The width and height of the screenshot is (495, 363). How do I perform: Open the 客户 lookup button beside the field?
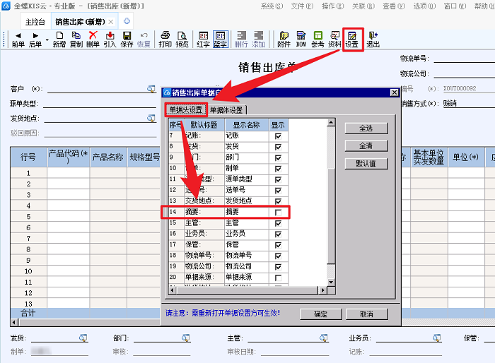151,89
